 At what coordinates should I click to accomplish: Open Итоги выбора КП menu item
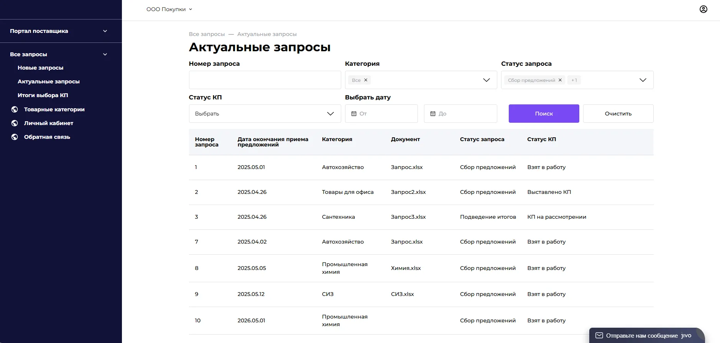click(x=43, y=95)
